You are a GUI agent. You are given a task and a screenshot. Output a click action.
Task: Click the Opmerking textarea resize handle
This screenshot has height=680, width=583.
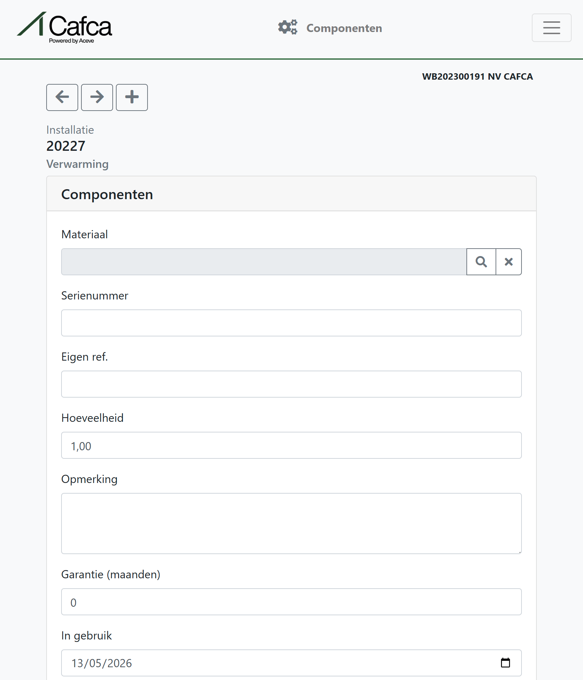519,552
